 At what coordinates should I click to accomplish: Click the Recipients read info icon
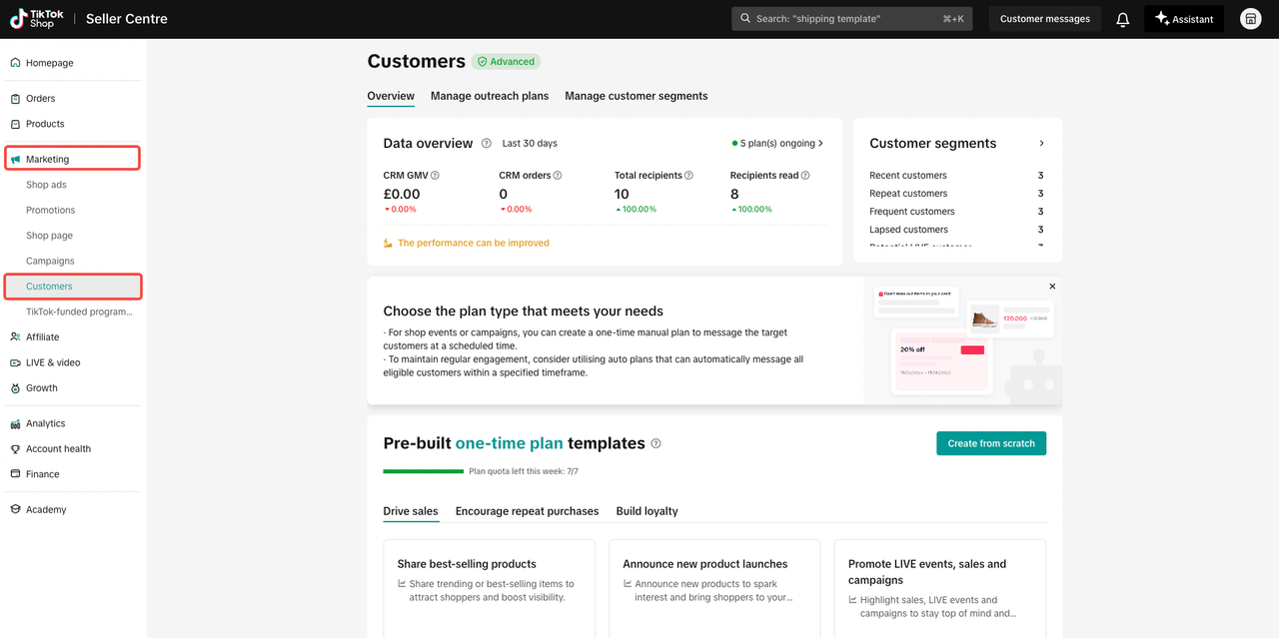point(805,176)
